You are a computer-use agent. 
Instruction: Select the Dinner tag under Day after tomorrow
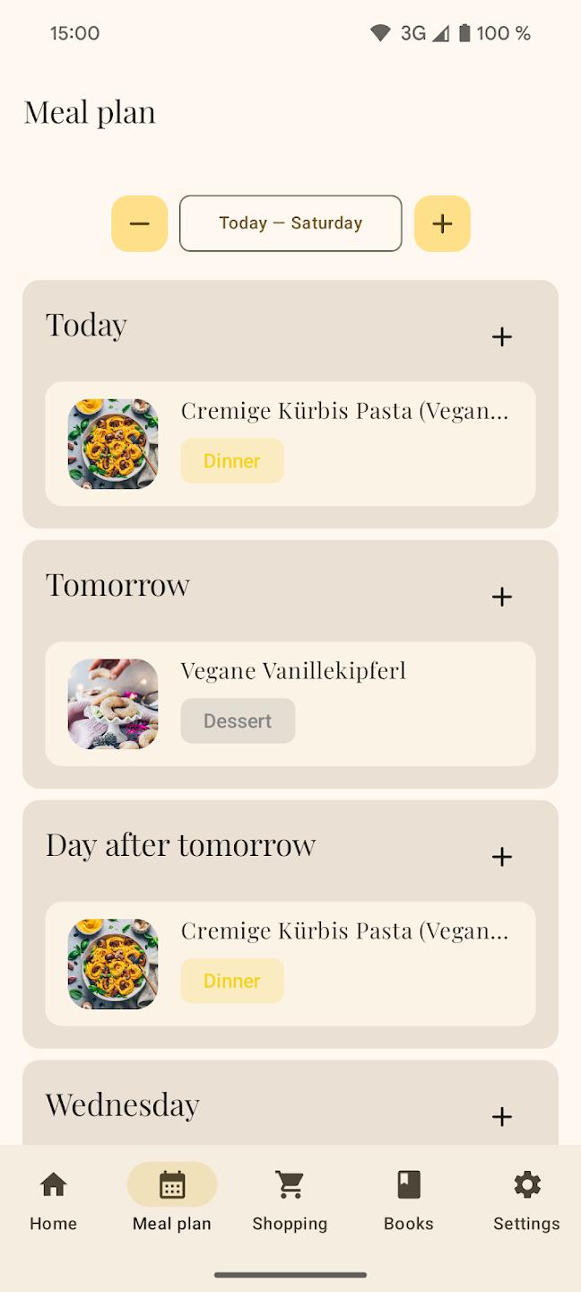point(231,981)
